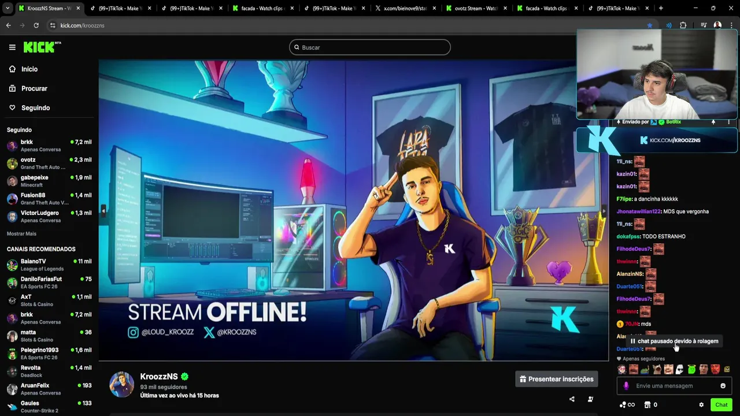The height and width of the screenshot is (416, 740).
Task: Open followed channel brkk in Seguindo list
Action: (x=49, y=146)
